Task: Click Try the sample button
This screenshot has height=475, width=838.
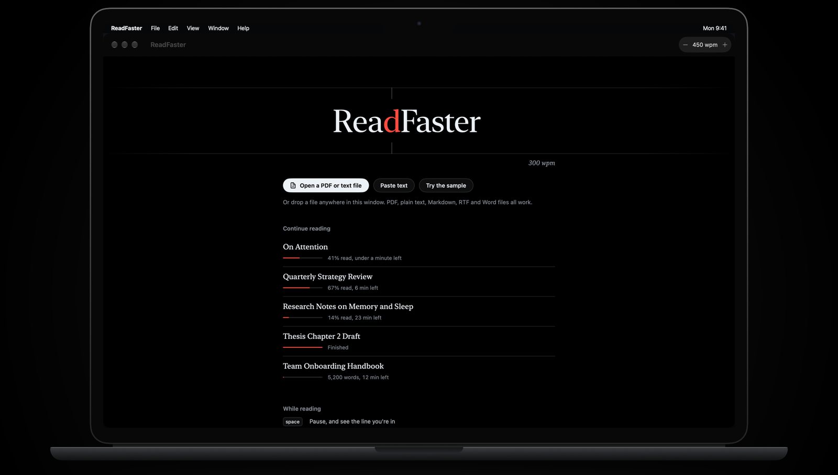Action: click(446, 185)
